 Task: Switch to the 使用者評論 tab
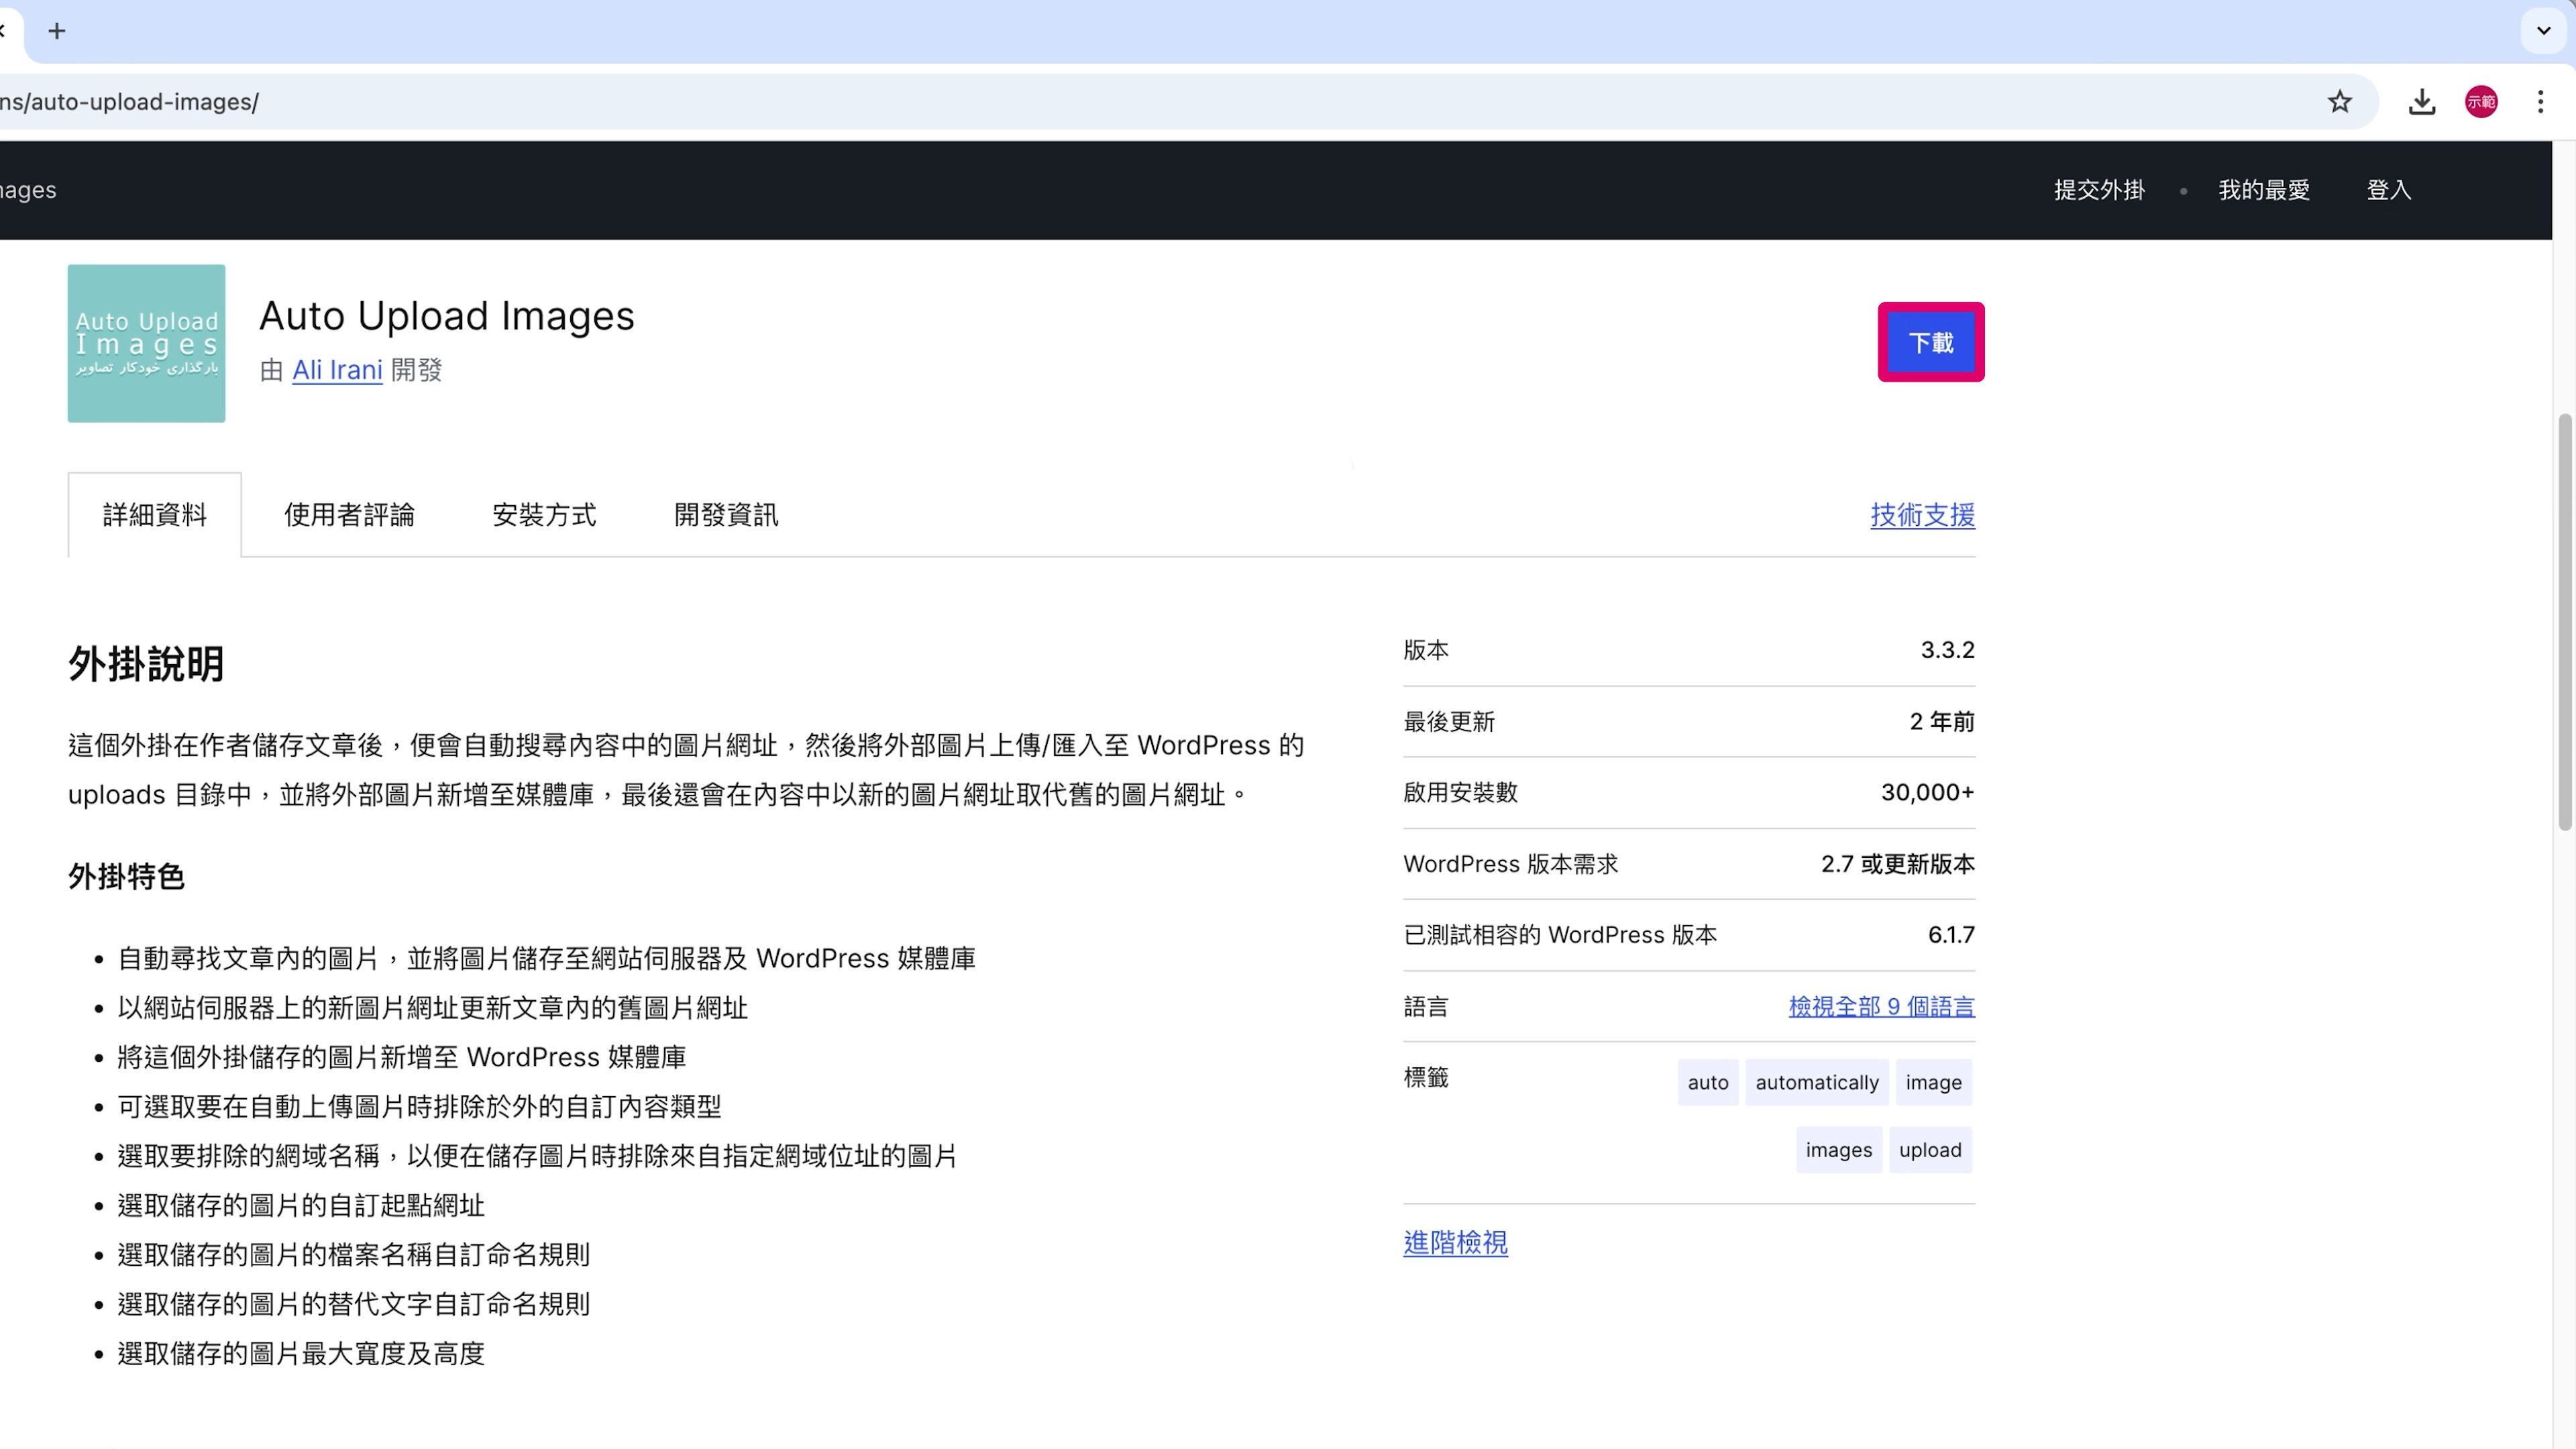[349, 515]
